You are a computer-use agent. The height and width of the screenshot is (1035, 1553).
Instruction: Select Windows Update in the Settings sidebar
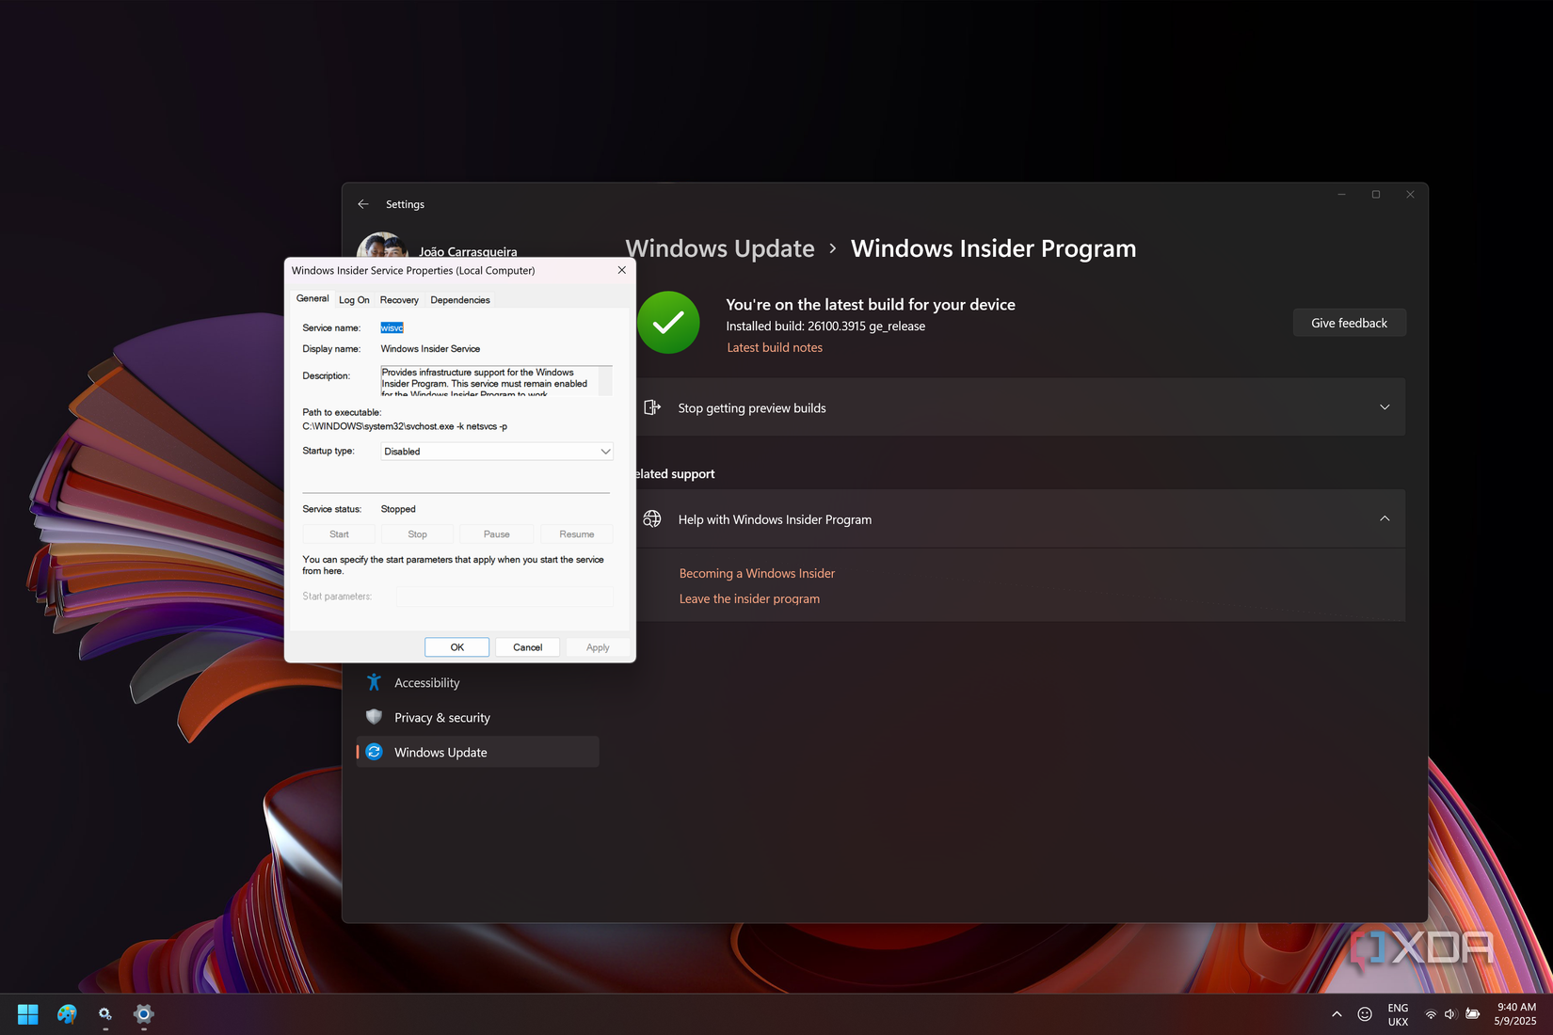point(440,752)
